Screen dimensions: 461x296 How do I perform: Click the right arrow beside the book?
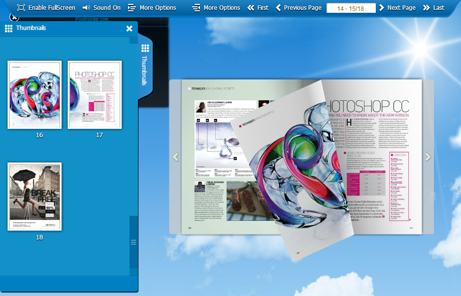tap(428, 157)
